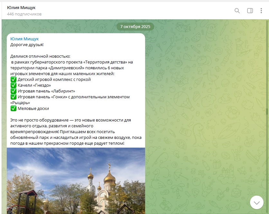
Task: Open channel profile via the header title
Action: pos(21,8)
